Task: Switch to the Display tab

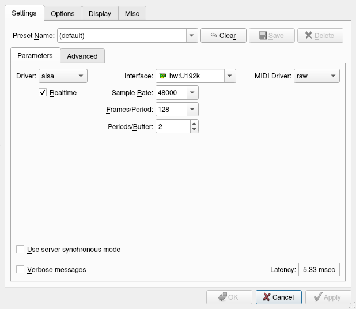Action: [100, 13]
